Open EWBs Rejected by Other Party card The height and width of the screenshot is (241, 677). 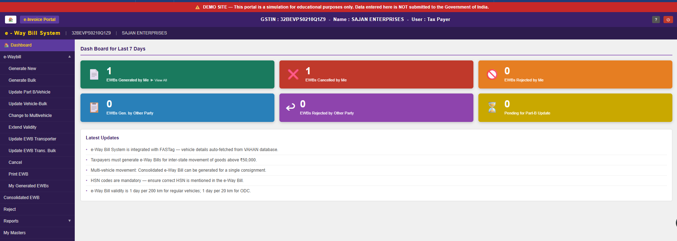pyautogui.click(x=376, y=108)
